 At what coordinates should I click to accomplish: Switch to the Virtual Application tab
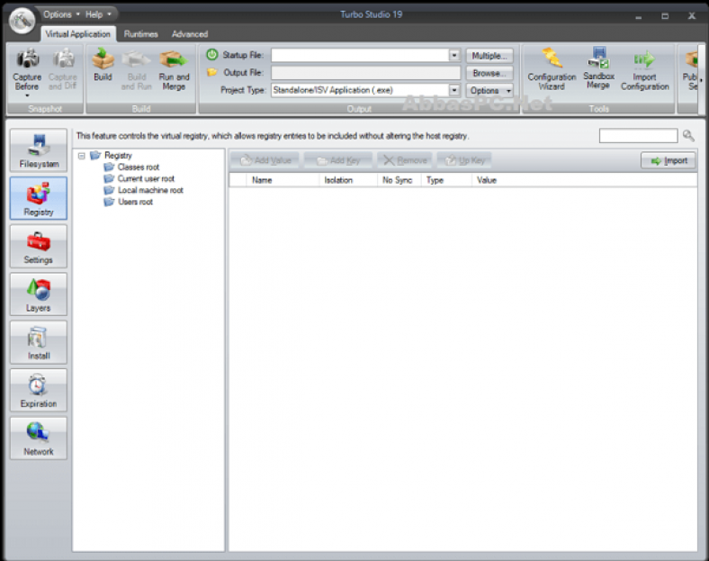[77, 34]
